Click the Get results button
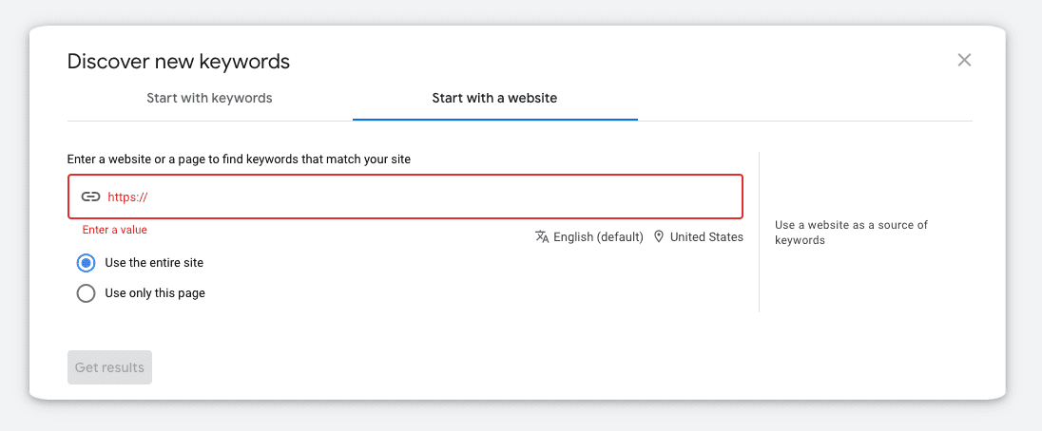Image resolution: width=1042 pixels, height=431 pixels. [109, 367]
